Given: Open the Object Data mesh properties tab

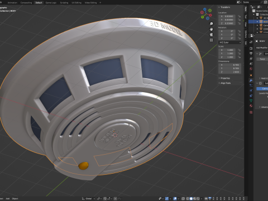Looking at the screenshot, I should click(x=251, y=100).
